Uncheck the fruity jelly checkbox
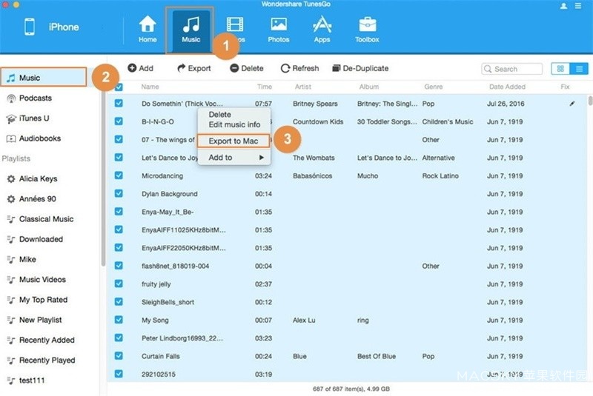The height and width of the screenshot is (396, 593). point(119,283)
